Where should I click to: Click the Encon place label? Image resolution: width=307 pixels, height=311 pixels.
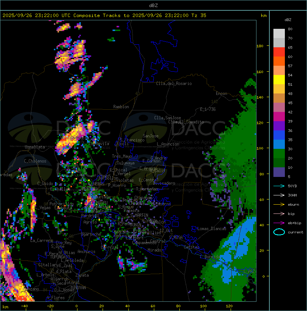click(x=221, y=93)
